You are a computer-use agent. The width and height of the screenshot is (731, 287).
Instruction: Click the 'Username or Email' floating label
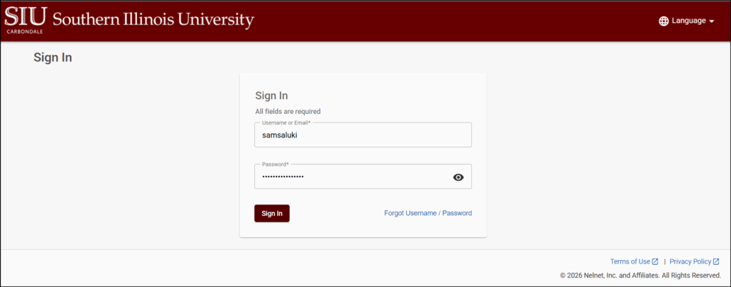coord(286,122)
